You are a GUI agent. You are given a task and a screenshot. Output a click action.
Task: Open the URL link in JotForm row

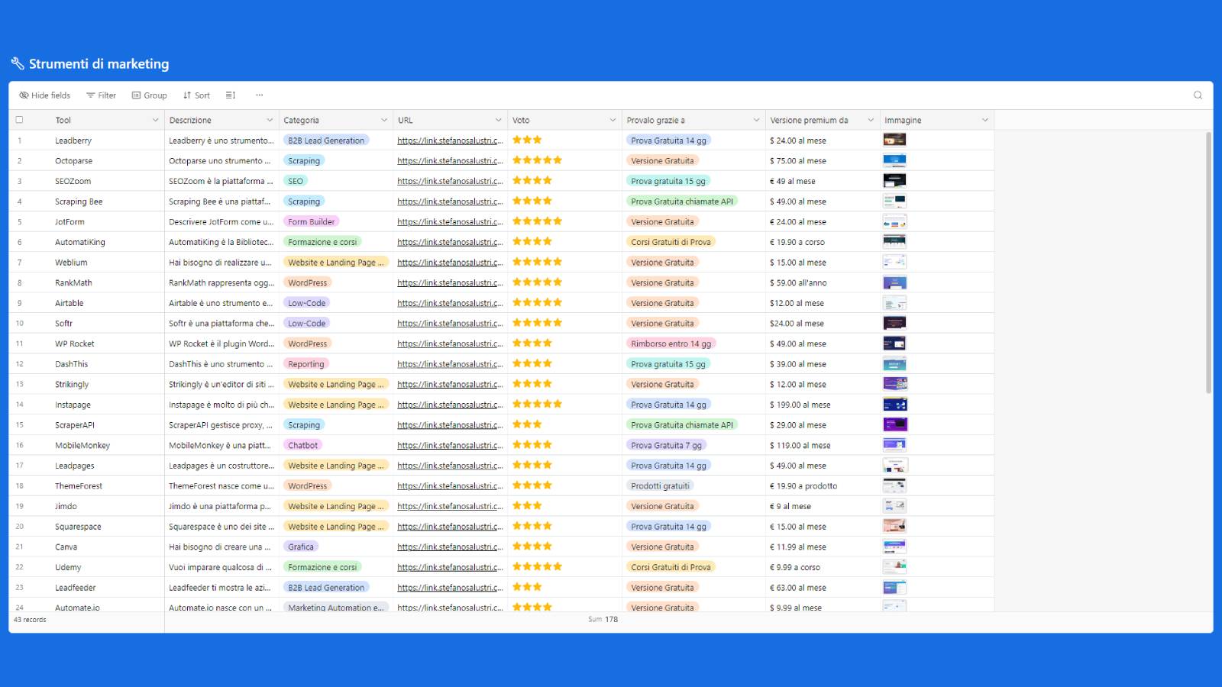450,222
